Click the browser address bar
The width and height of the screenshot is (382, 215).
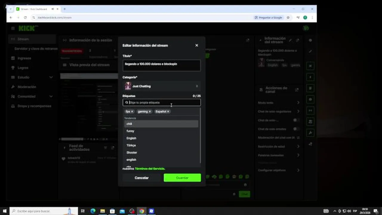coord(140,18)
